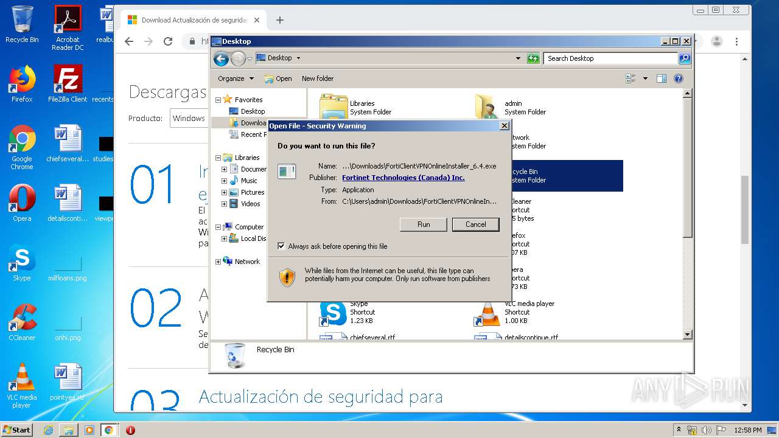Click Chrome profile avatar icon

click(717, 41)
